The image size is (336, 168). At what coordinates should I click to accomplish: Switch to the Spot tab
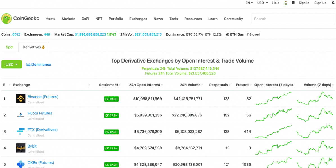(x=10, y=47)
